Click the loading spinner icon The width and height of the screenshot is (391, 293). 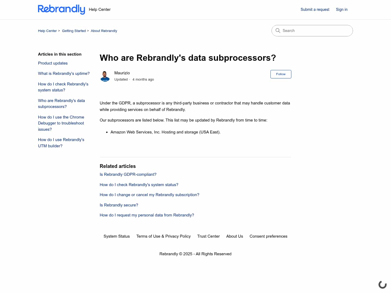382,285
